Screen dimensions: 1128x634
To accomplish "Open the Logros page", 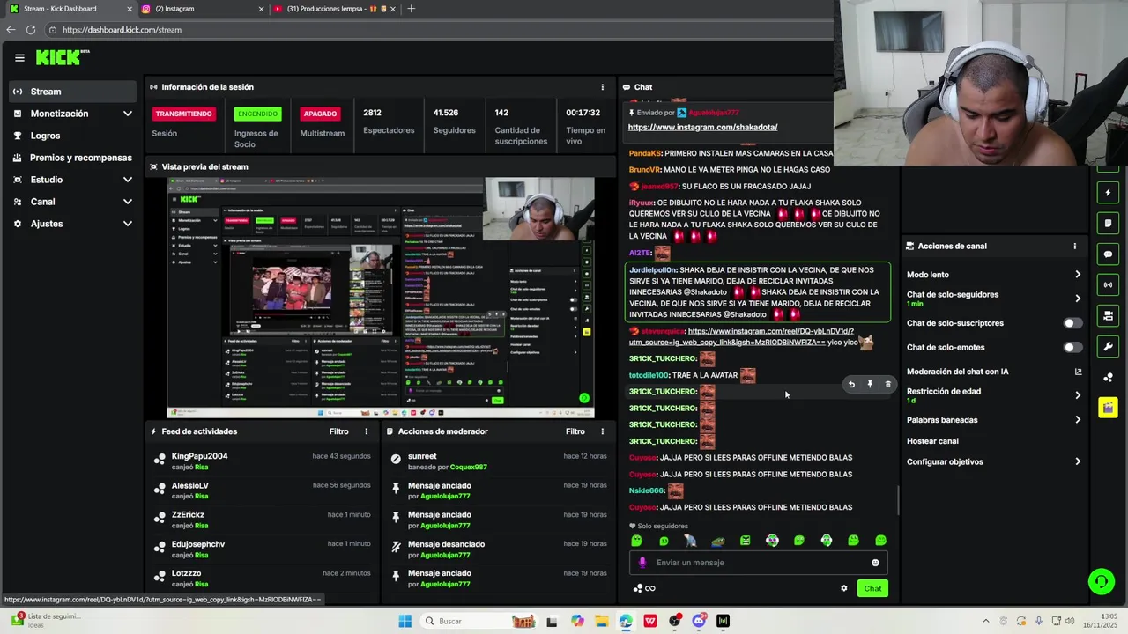I will pyautogui.click(x=73, y=136).
